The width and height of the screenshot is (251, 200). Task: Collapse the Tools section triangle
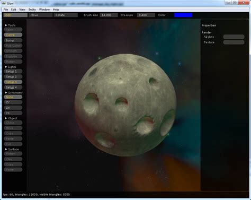(6, 25)
